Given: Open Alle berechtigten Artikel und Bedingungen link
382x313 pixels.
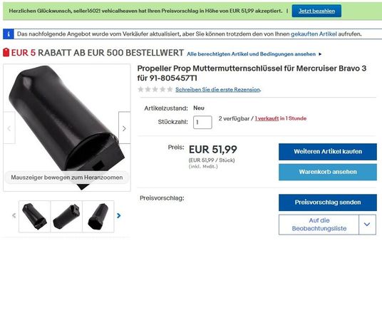Looking at the screenshot, I should point(251,54).
